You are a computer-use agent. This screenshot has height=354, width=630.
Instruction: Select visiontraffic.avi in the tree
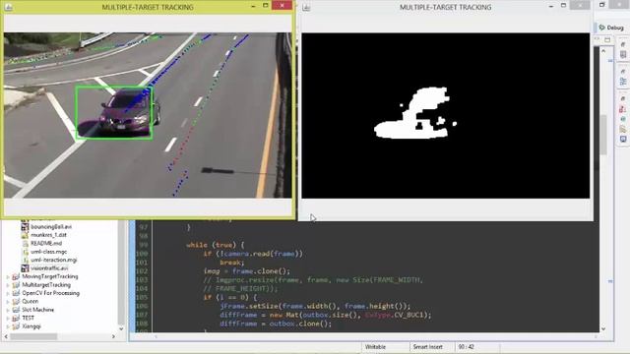[49, 268]
